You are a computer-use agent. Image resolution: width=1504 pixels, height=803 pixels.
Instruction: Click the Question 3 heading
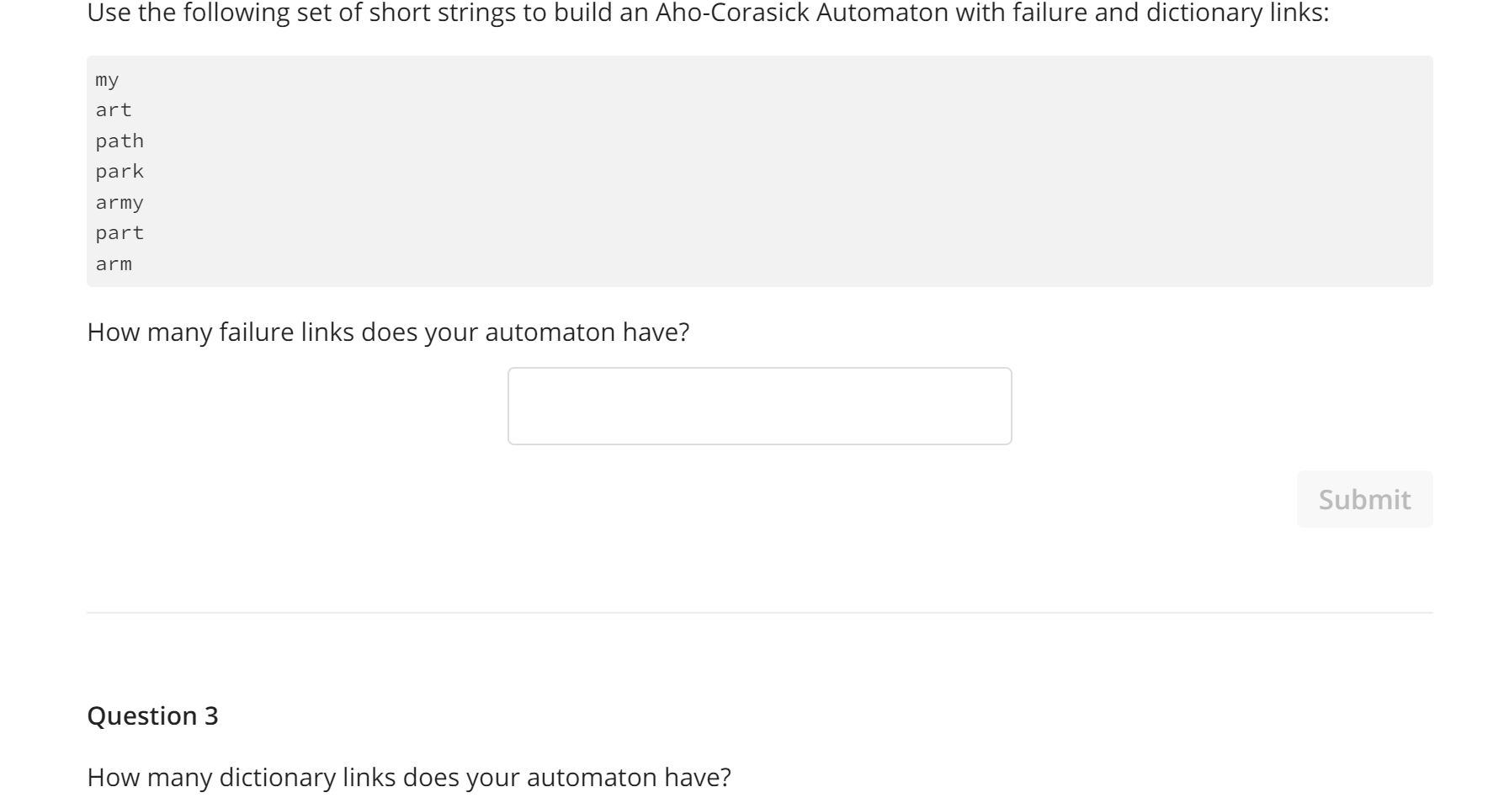tap(154, 715)
